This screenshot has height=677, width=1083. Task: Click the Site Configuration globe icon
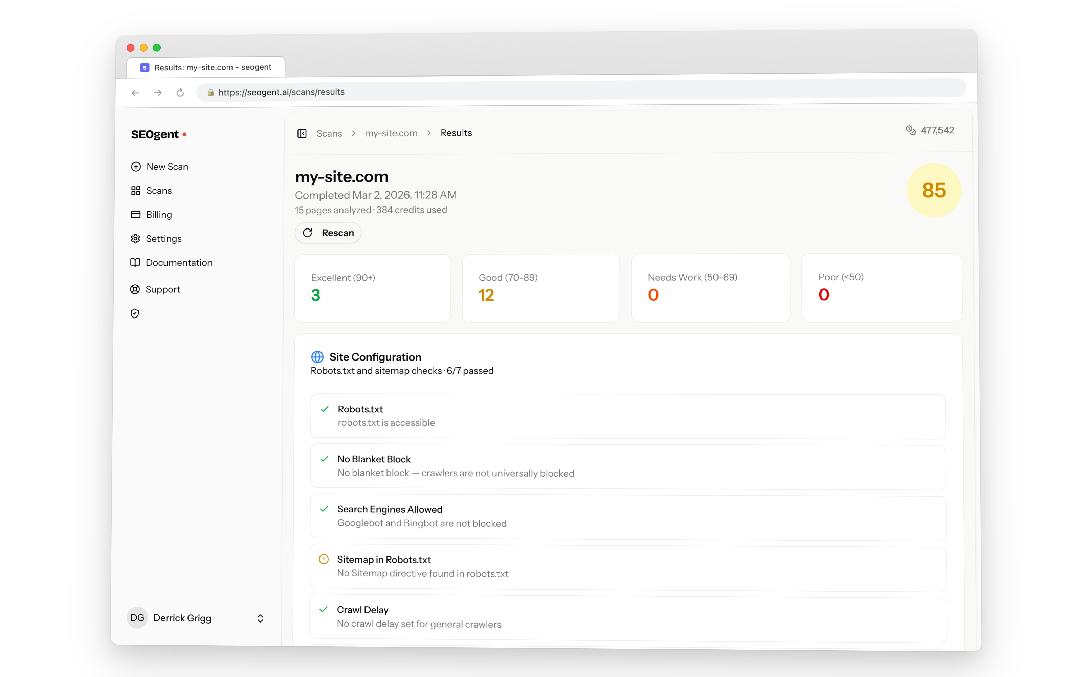(x=317, y=357)
